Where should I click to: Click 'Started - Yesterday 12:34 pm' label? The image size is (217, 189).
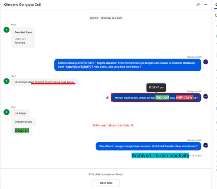click(106, 18)
